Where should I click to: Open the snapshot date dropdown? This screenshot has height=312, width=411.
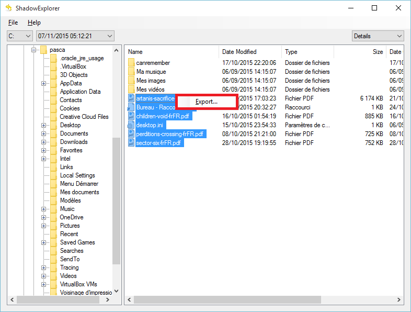(75, 36)
